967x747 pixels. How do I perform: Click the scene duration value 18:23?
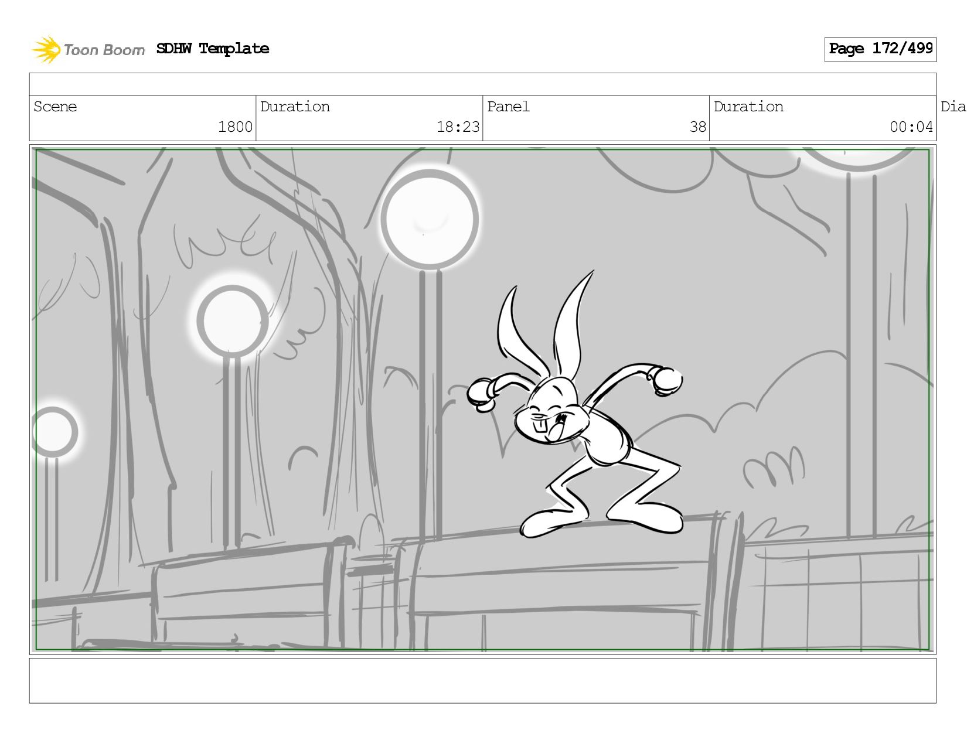[458, 127]
